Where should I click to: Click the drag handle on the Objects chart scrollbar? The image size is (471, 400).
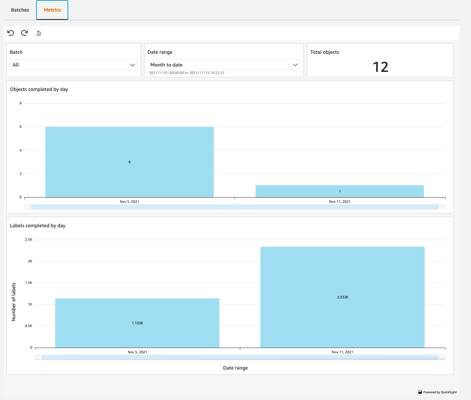(235, 206)
